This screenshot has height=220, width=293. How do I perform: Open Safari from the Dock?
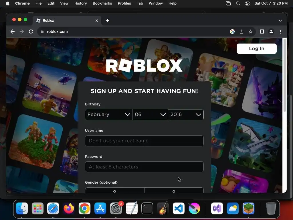click(x=53, y=208)
